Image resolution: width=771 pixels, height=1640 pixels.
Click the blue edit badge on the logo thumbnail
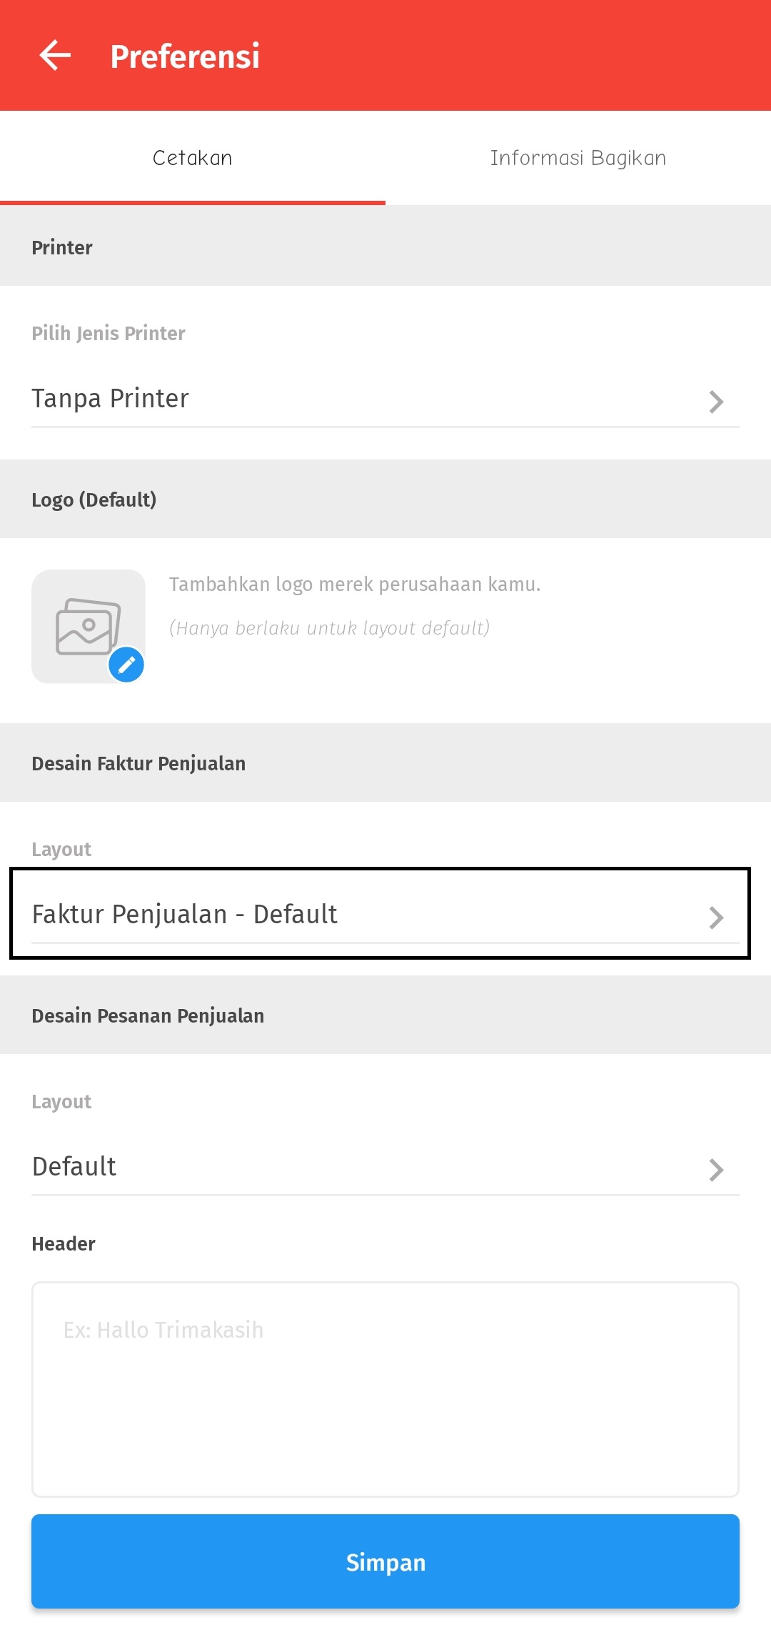coord(127,665)
